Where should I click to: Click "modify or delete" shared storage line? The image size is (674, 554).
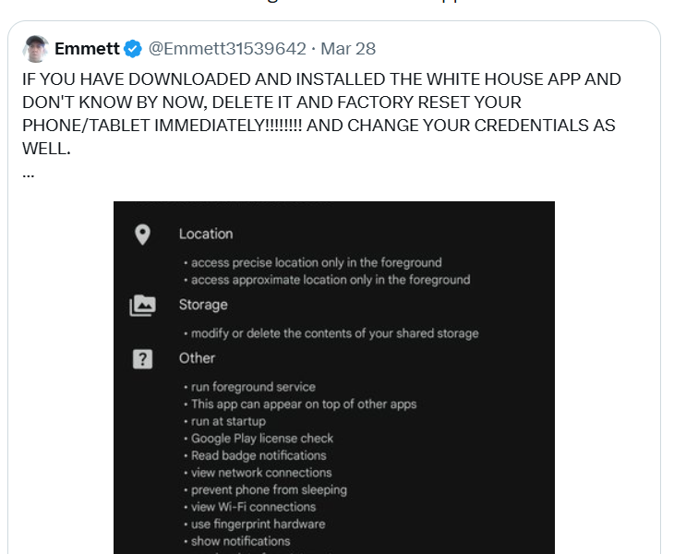pos(334,333)
